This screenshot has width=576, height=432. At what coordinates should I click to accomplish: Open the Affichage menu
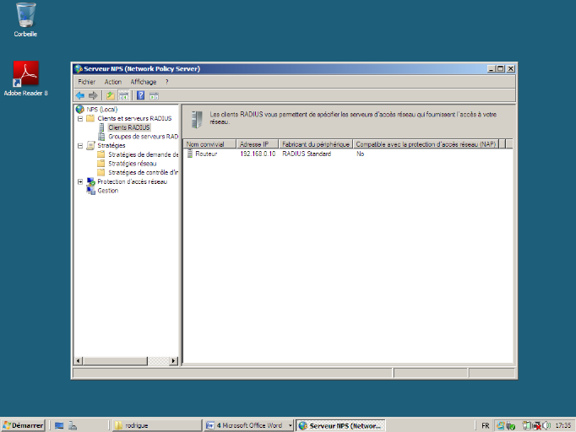point(143,82)
